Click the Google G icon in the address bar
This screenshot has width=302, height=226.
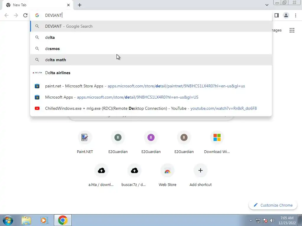click(x=37, y=15)
